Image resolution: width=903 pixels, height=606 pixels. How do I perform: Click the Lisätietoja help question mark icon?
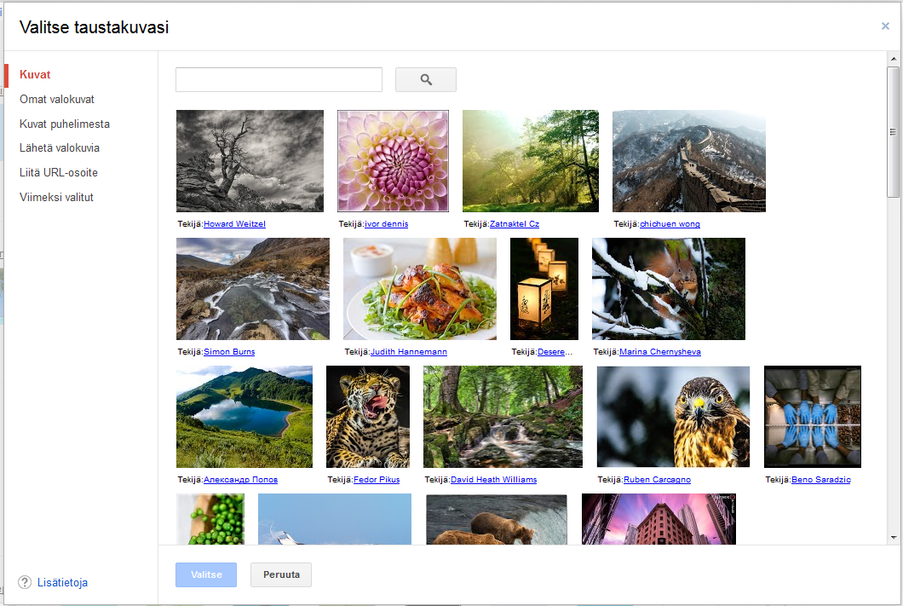click(x=25, y=582)
